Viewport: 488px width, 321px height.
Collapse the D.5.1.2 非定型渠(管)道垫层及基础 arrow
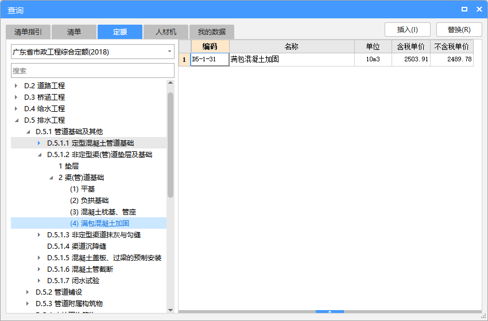tap(40, 154)
